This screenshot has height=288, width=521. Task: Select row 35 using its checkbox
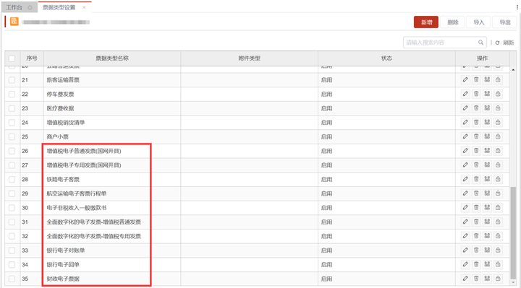click(x=12, y=279)
